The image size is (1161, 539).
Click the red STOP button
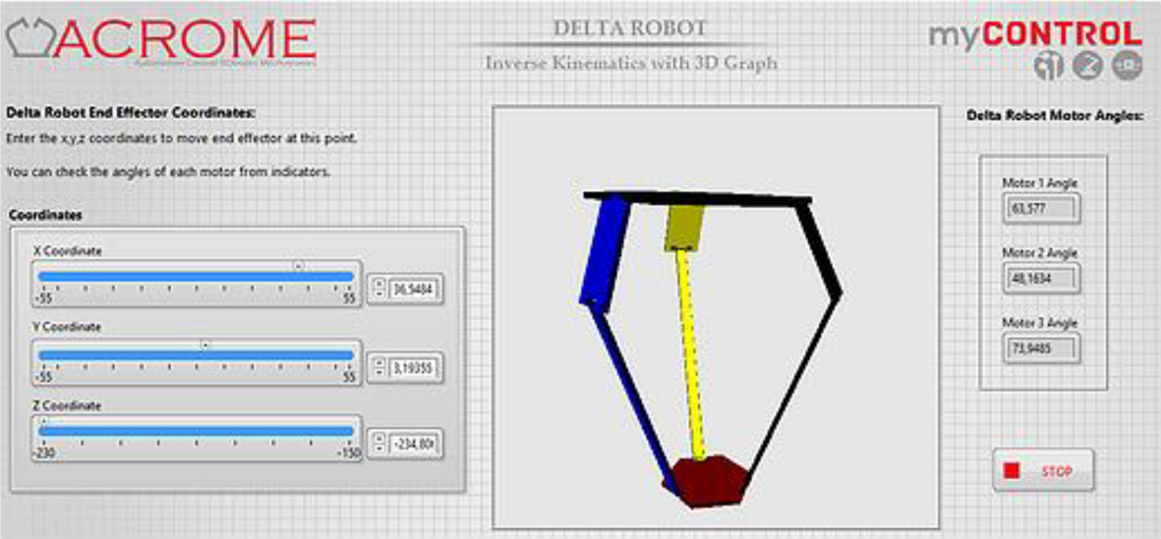[x=1042, y=470]
